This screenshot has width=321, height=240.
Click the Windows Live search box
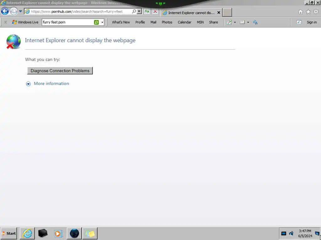click(x=68, y=22)
